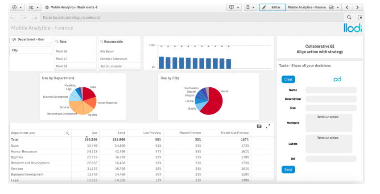Sort by the Limit column header

121,133
